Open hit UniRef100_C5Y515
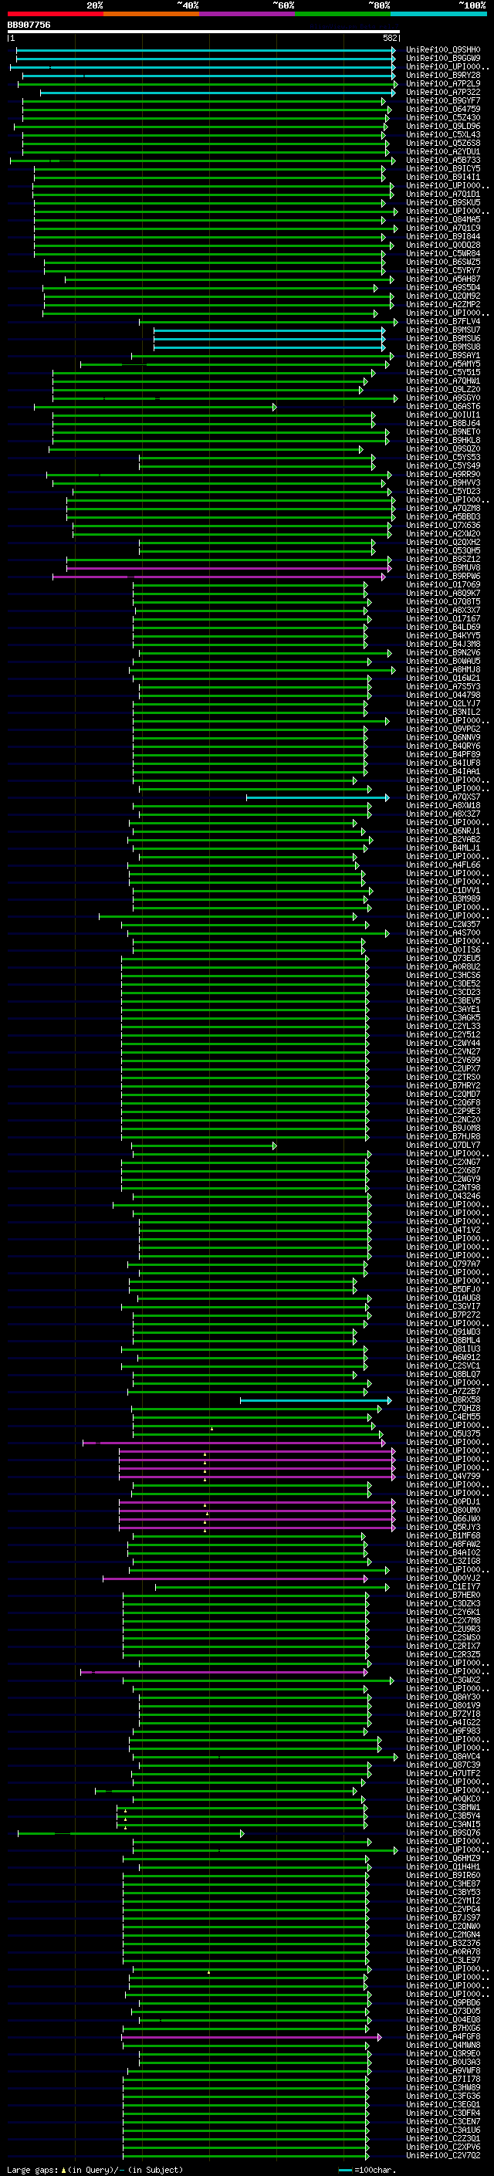The height and width of the screenshot is (2176, 494). (x=442, y=373)
